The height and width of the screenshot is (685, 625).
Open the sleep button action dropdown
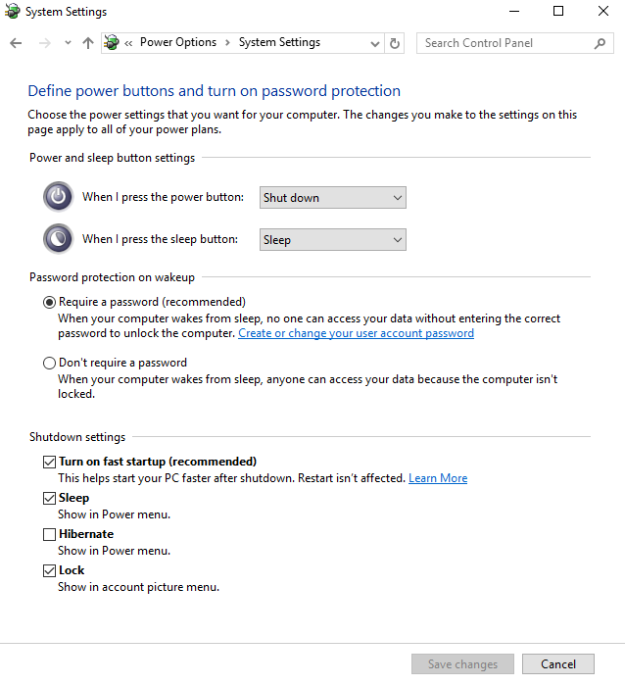(x=333, y=240)
